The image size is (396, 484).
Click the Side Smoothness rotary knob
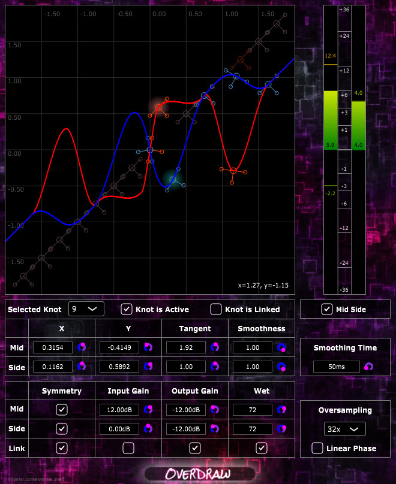click(281, 367)
